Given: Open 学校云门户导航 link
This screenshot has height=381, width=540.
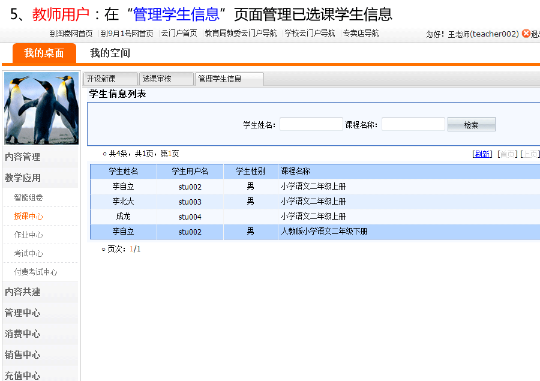Looking at the screenshot, I should pyautogui.click(x=310, y=34).
